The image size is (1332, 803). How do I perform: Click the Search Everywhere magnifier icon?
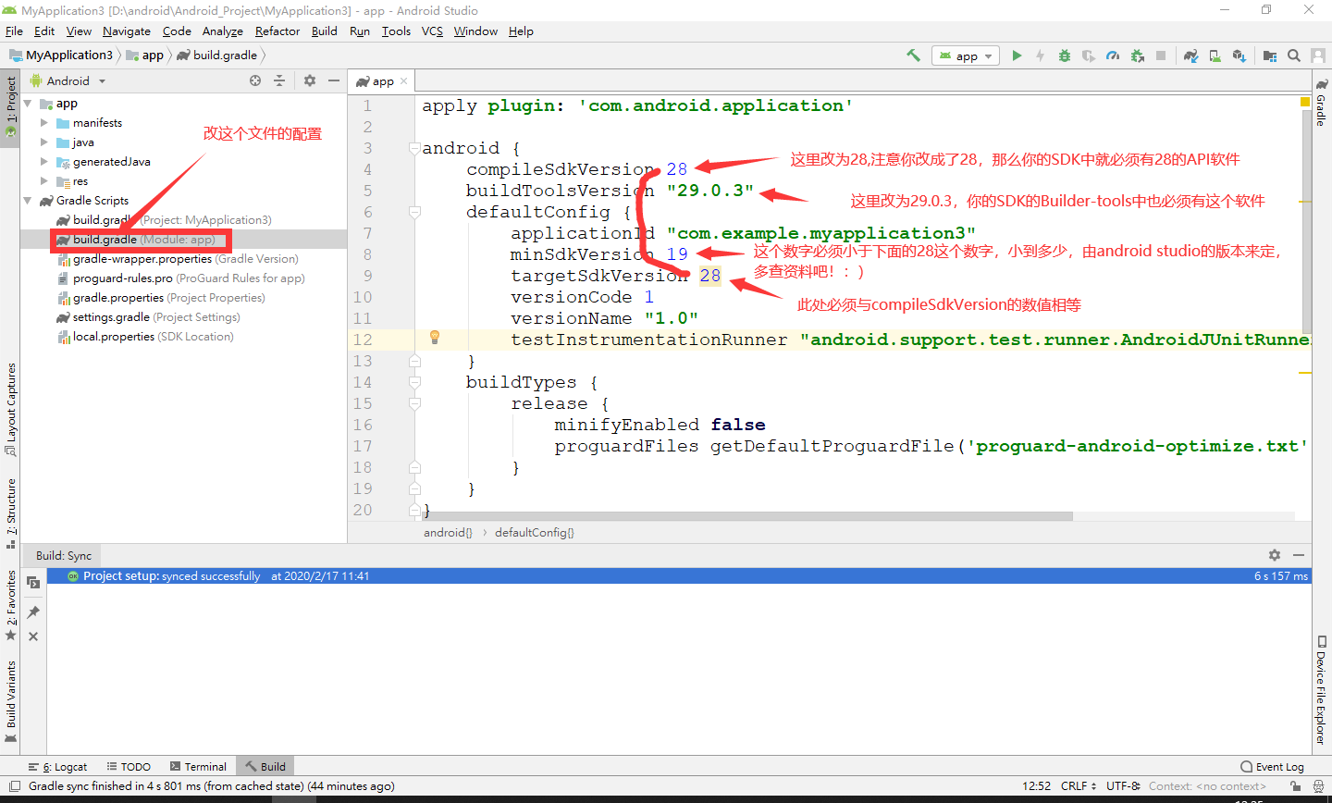point(1294,56)
